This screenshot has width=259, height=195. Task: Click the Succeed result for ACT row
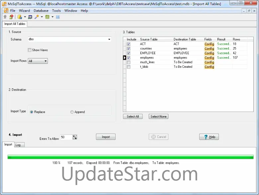point(224,44)
